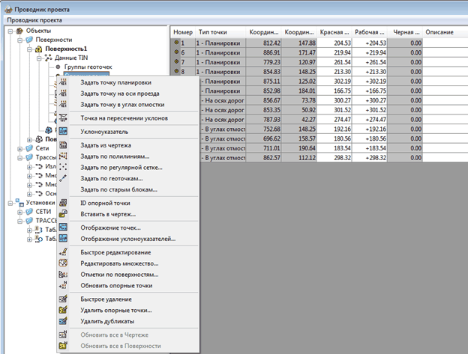Collapse the Поверхности tree branch

(x=19, y=40)
